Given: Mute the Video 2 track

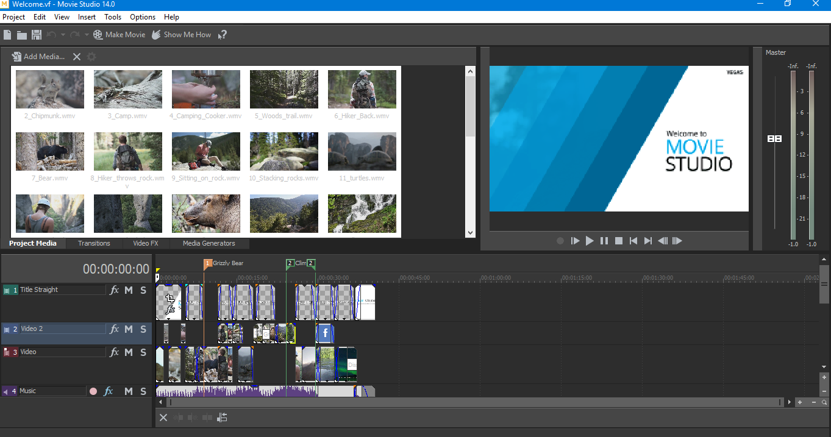Looking at the screenshot, I should (129, 329).
